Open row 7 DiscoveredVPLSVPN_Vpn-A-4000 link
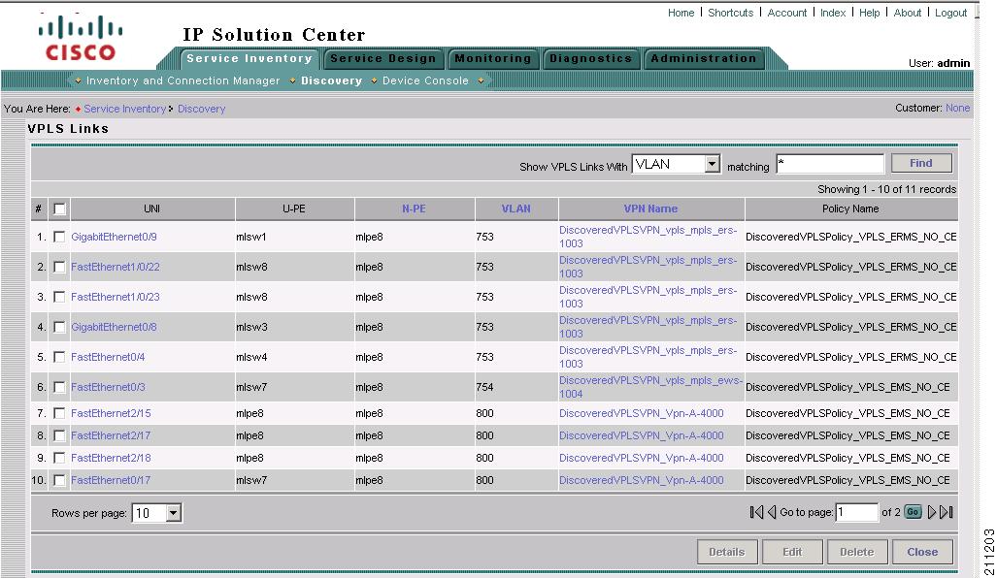This screenshot has width=997, height=578. point(641,413)
